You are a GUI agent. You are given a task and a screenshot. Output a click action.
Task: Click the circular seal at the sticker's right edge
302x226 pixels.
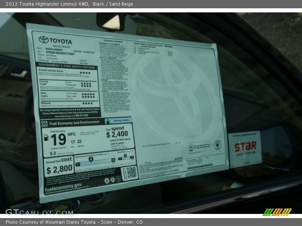[x=217, y=145]
